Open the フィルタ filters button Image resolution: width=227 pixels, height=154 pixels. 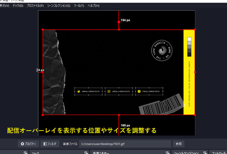coord(50,144)
